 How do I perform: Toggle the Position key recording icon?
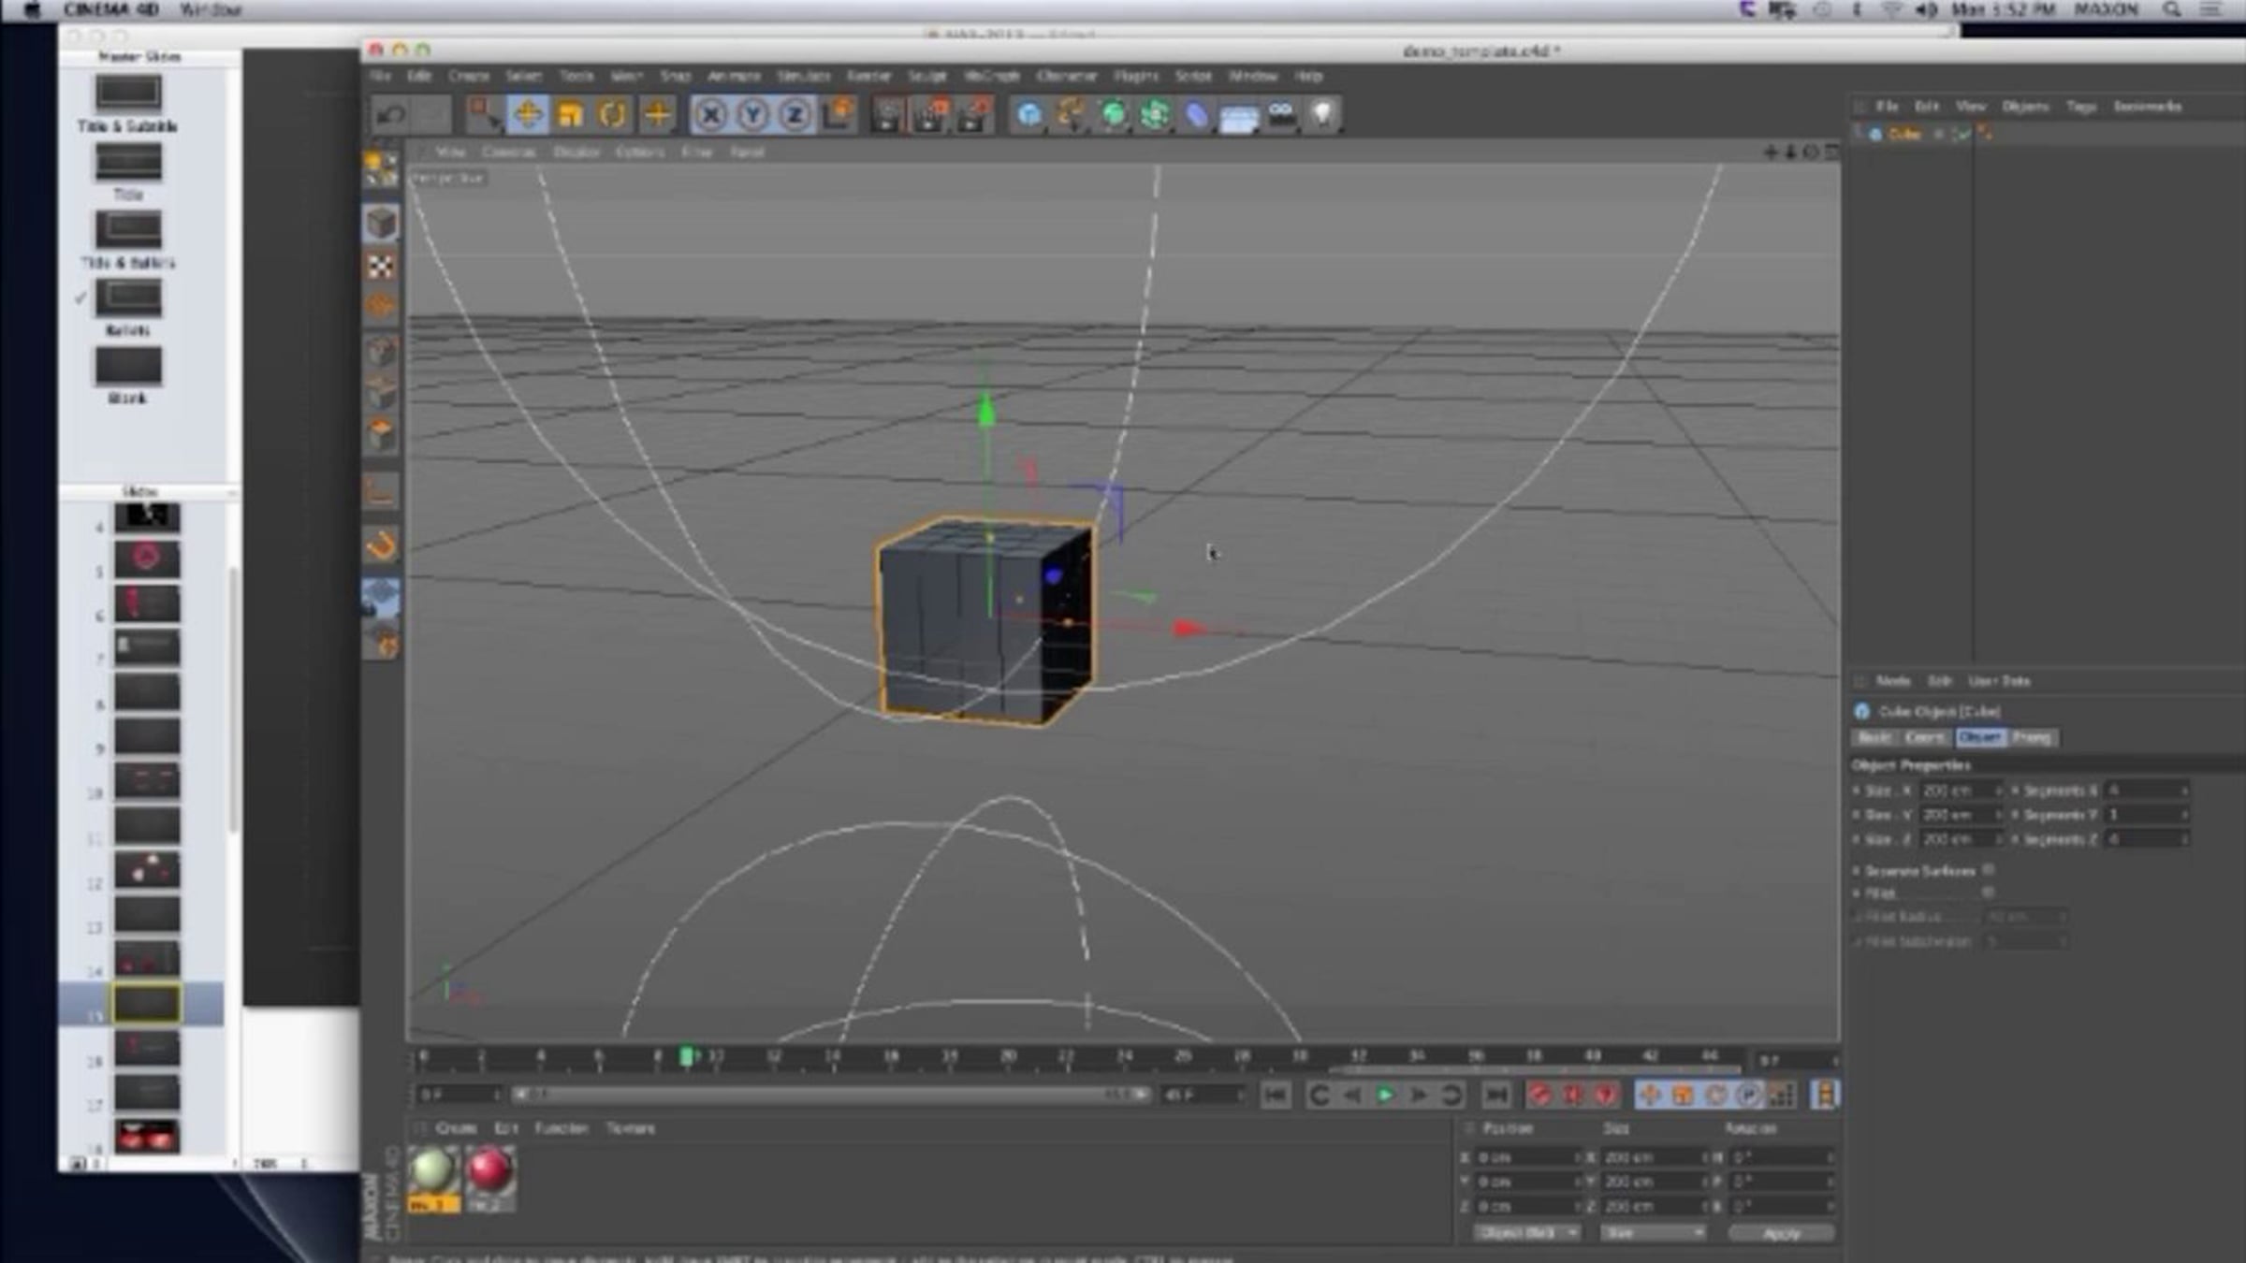tap(1650, 1095)
